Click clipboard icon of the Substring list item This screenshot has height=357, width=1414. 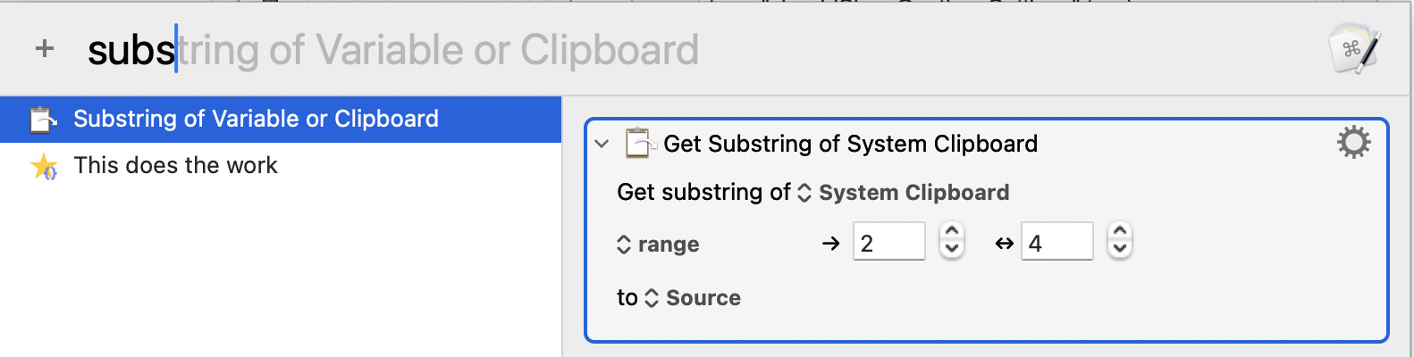tap(43, 120)
